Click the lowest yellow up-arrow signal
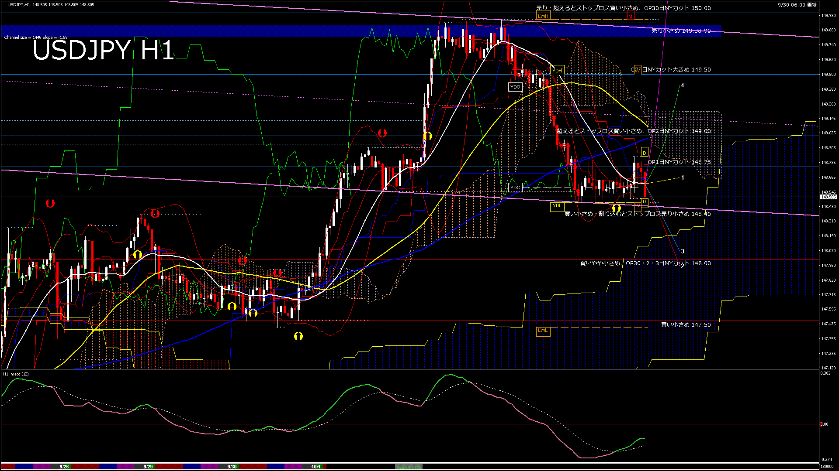This screenshot has height=471, width=839. 298,336
